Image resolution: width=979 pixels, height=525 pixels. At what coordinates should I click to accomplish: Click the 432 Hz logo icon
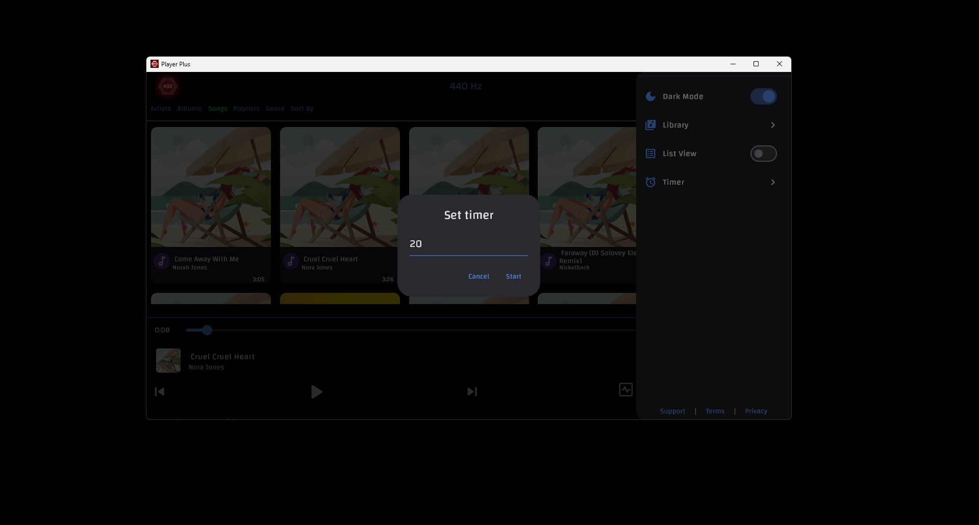[x=167, y=86]
